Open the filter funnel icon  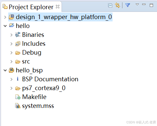tap(128, 5)
